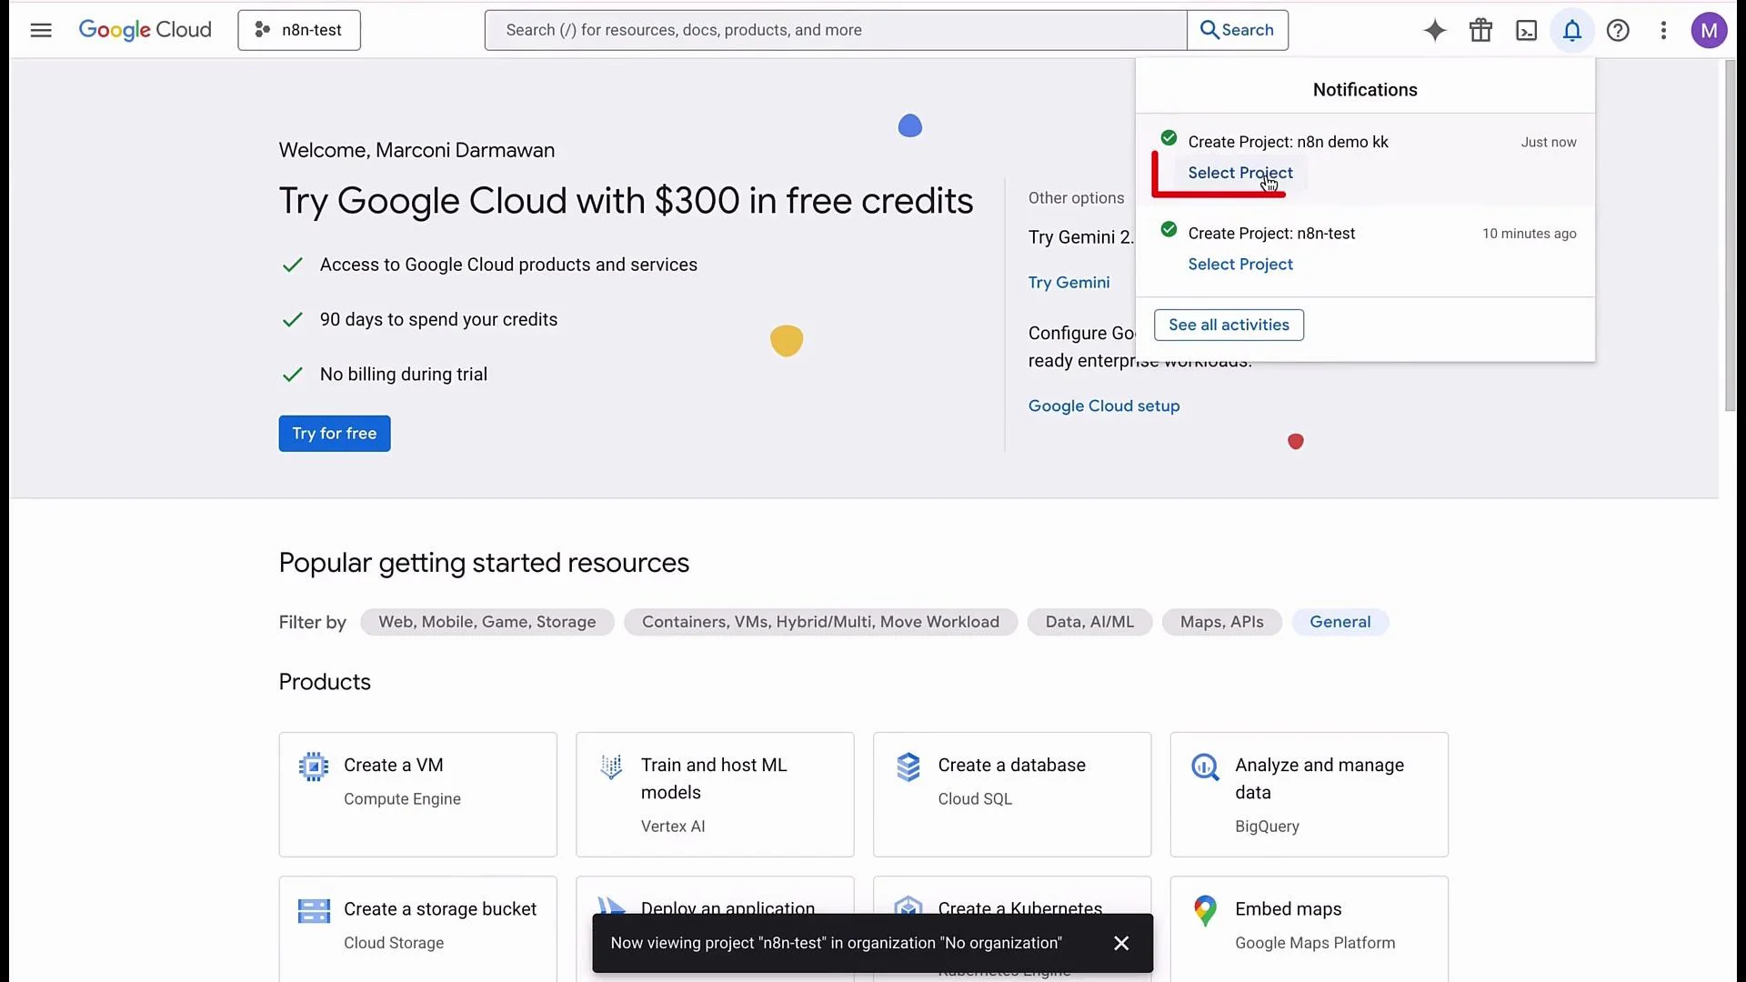Open the Try Gemini link
This screenshot has height=982, width=1746.
(x=1069, y=283)
